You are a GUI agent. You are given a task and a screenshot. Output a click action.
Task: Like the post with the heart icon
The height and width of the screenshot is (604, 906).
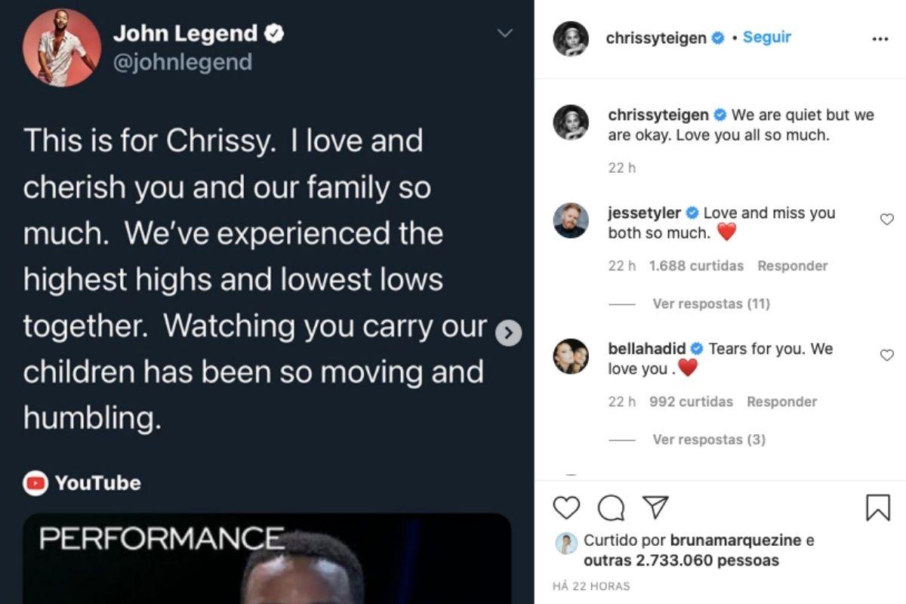566,507
